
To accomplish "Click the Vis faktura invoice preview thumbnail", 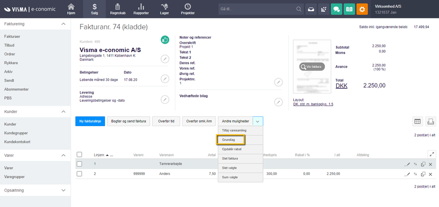I will click(x=312, y=67).
